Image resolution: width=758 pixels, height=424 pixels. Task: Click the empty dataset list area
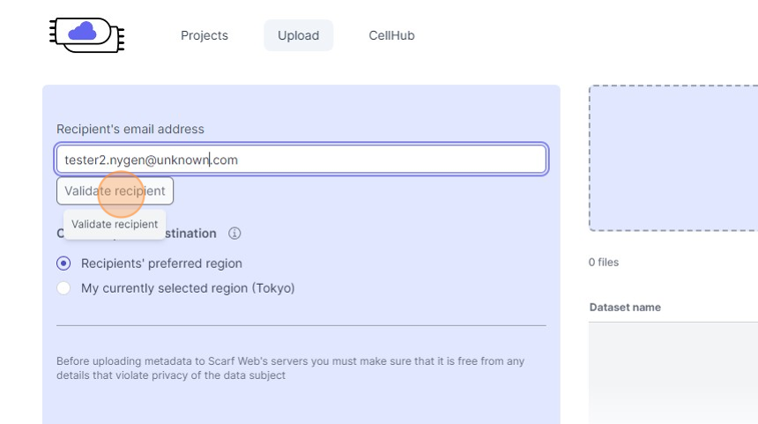673,370
